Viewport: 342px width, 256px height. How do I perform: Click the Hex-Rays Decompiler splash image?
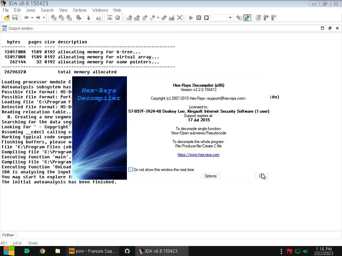pyautogui.click(x=100, y=128)
